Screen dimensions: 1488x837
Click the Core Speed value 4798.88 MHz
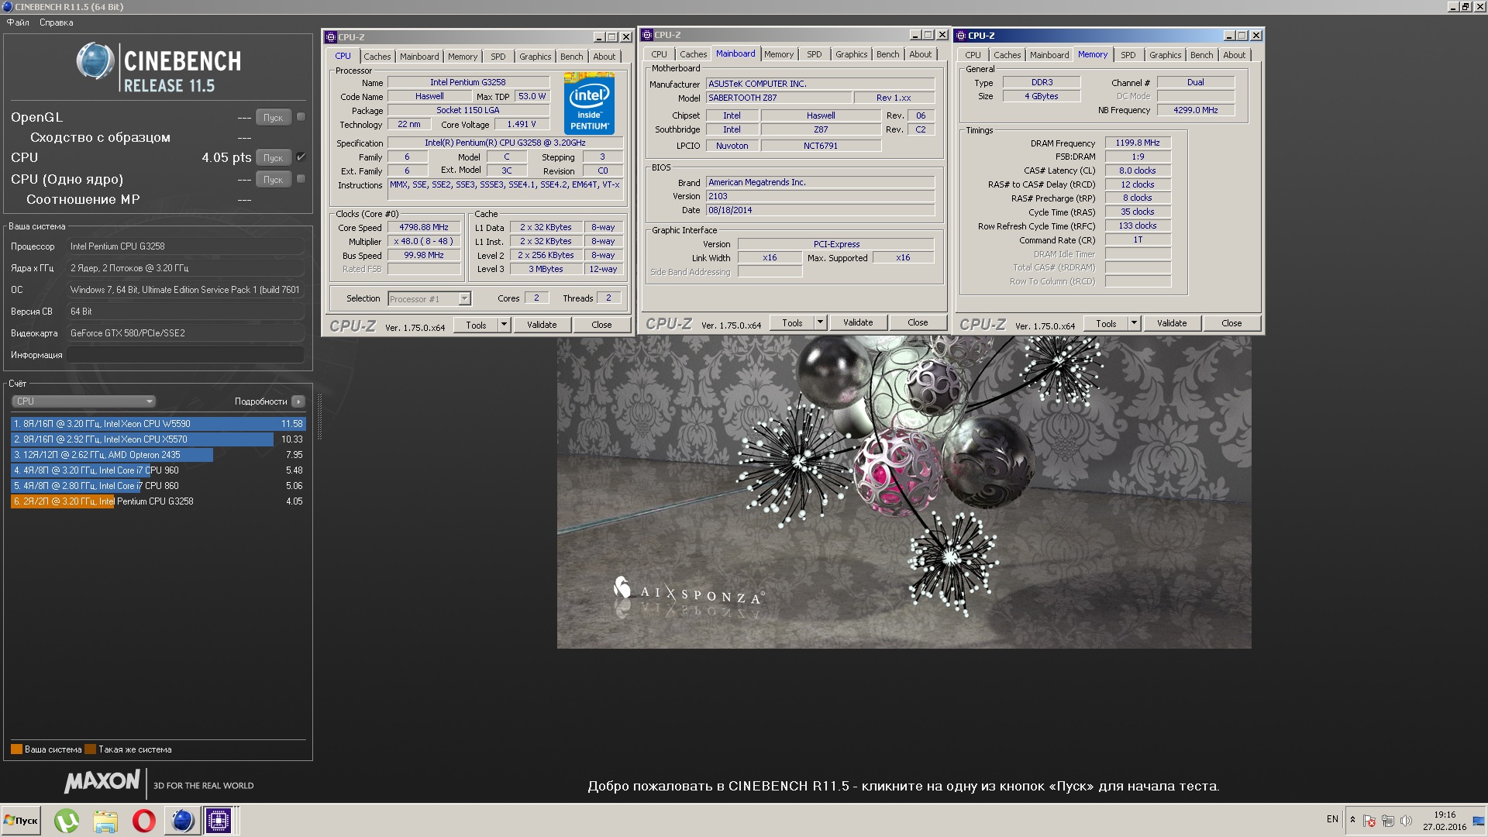pyautogui.click(x=424, y=228)
